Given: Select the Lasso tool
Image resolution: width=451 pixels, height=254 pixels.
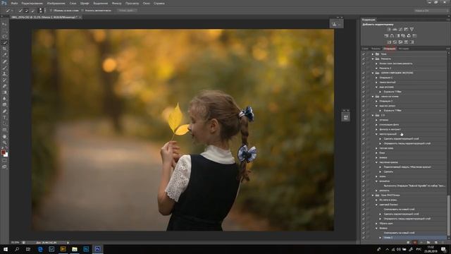Looking at the screenshot, I should point(4,37).
